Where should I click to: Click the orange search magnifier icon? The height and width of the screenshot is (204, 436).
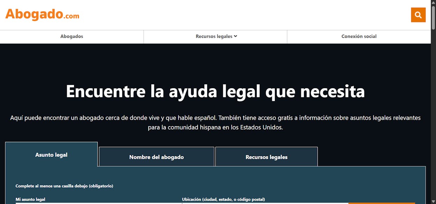418,15
